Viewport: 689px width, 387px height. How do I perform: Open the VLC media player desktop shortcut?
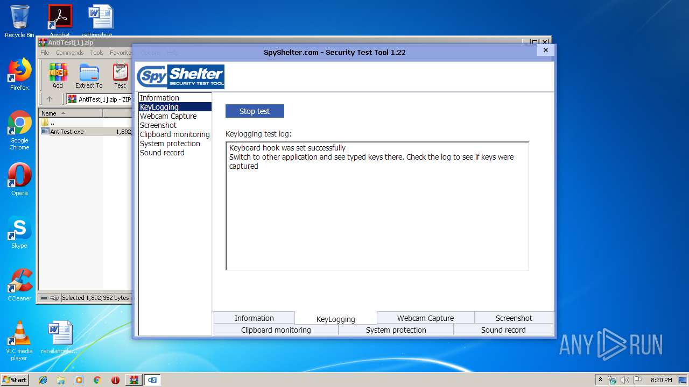pos(19,341)
